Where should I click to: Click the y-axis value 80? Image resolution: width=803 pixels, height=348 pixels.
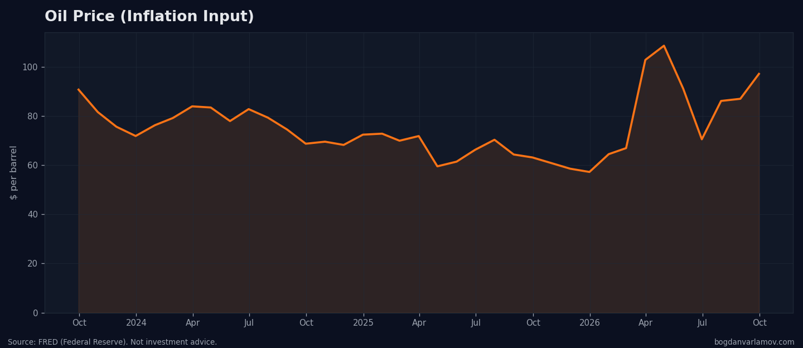[32, 117]
